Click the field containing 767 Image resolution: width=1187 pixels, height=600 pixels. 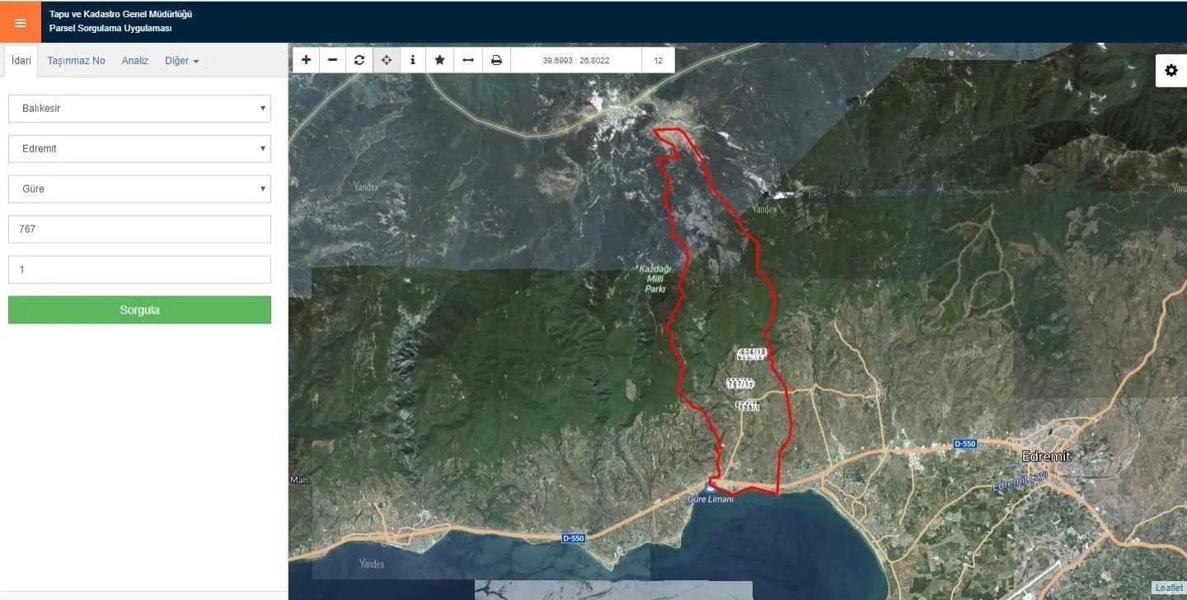pos(139,230)
